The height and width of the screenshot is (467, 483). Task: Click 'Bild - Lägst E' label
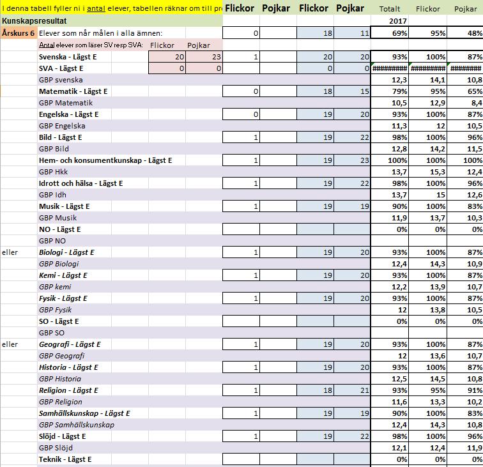click(60, 137)
